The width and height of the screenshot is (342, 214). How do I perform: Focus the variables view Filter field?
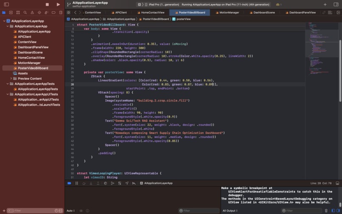[x=199, y=211]
